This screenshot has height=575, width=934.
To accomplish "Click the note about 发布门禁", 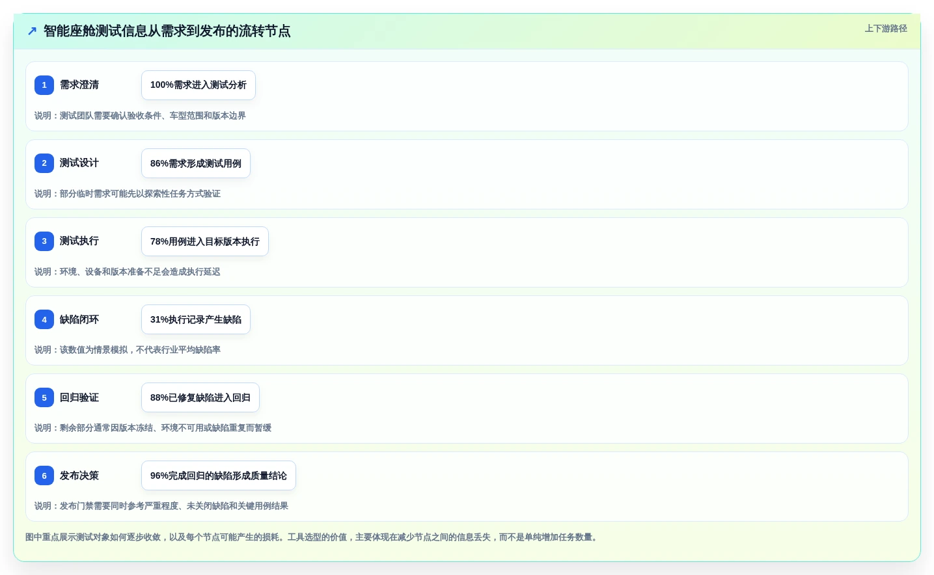I will point(161,506).
